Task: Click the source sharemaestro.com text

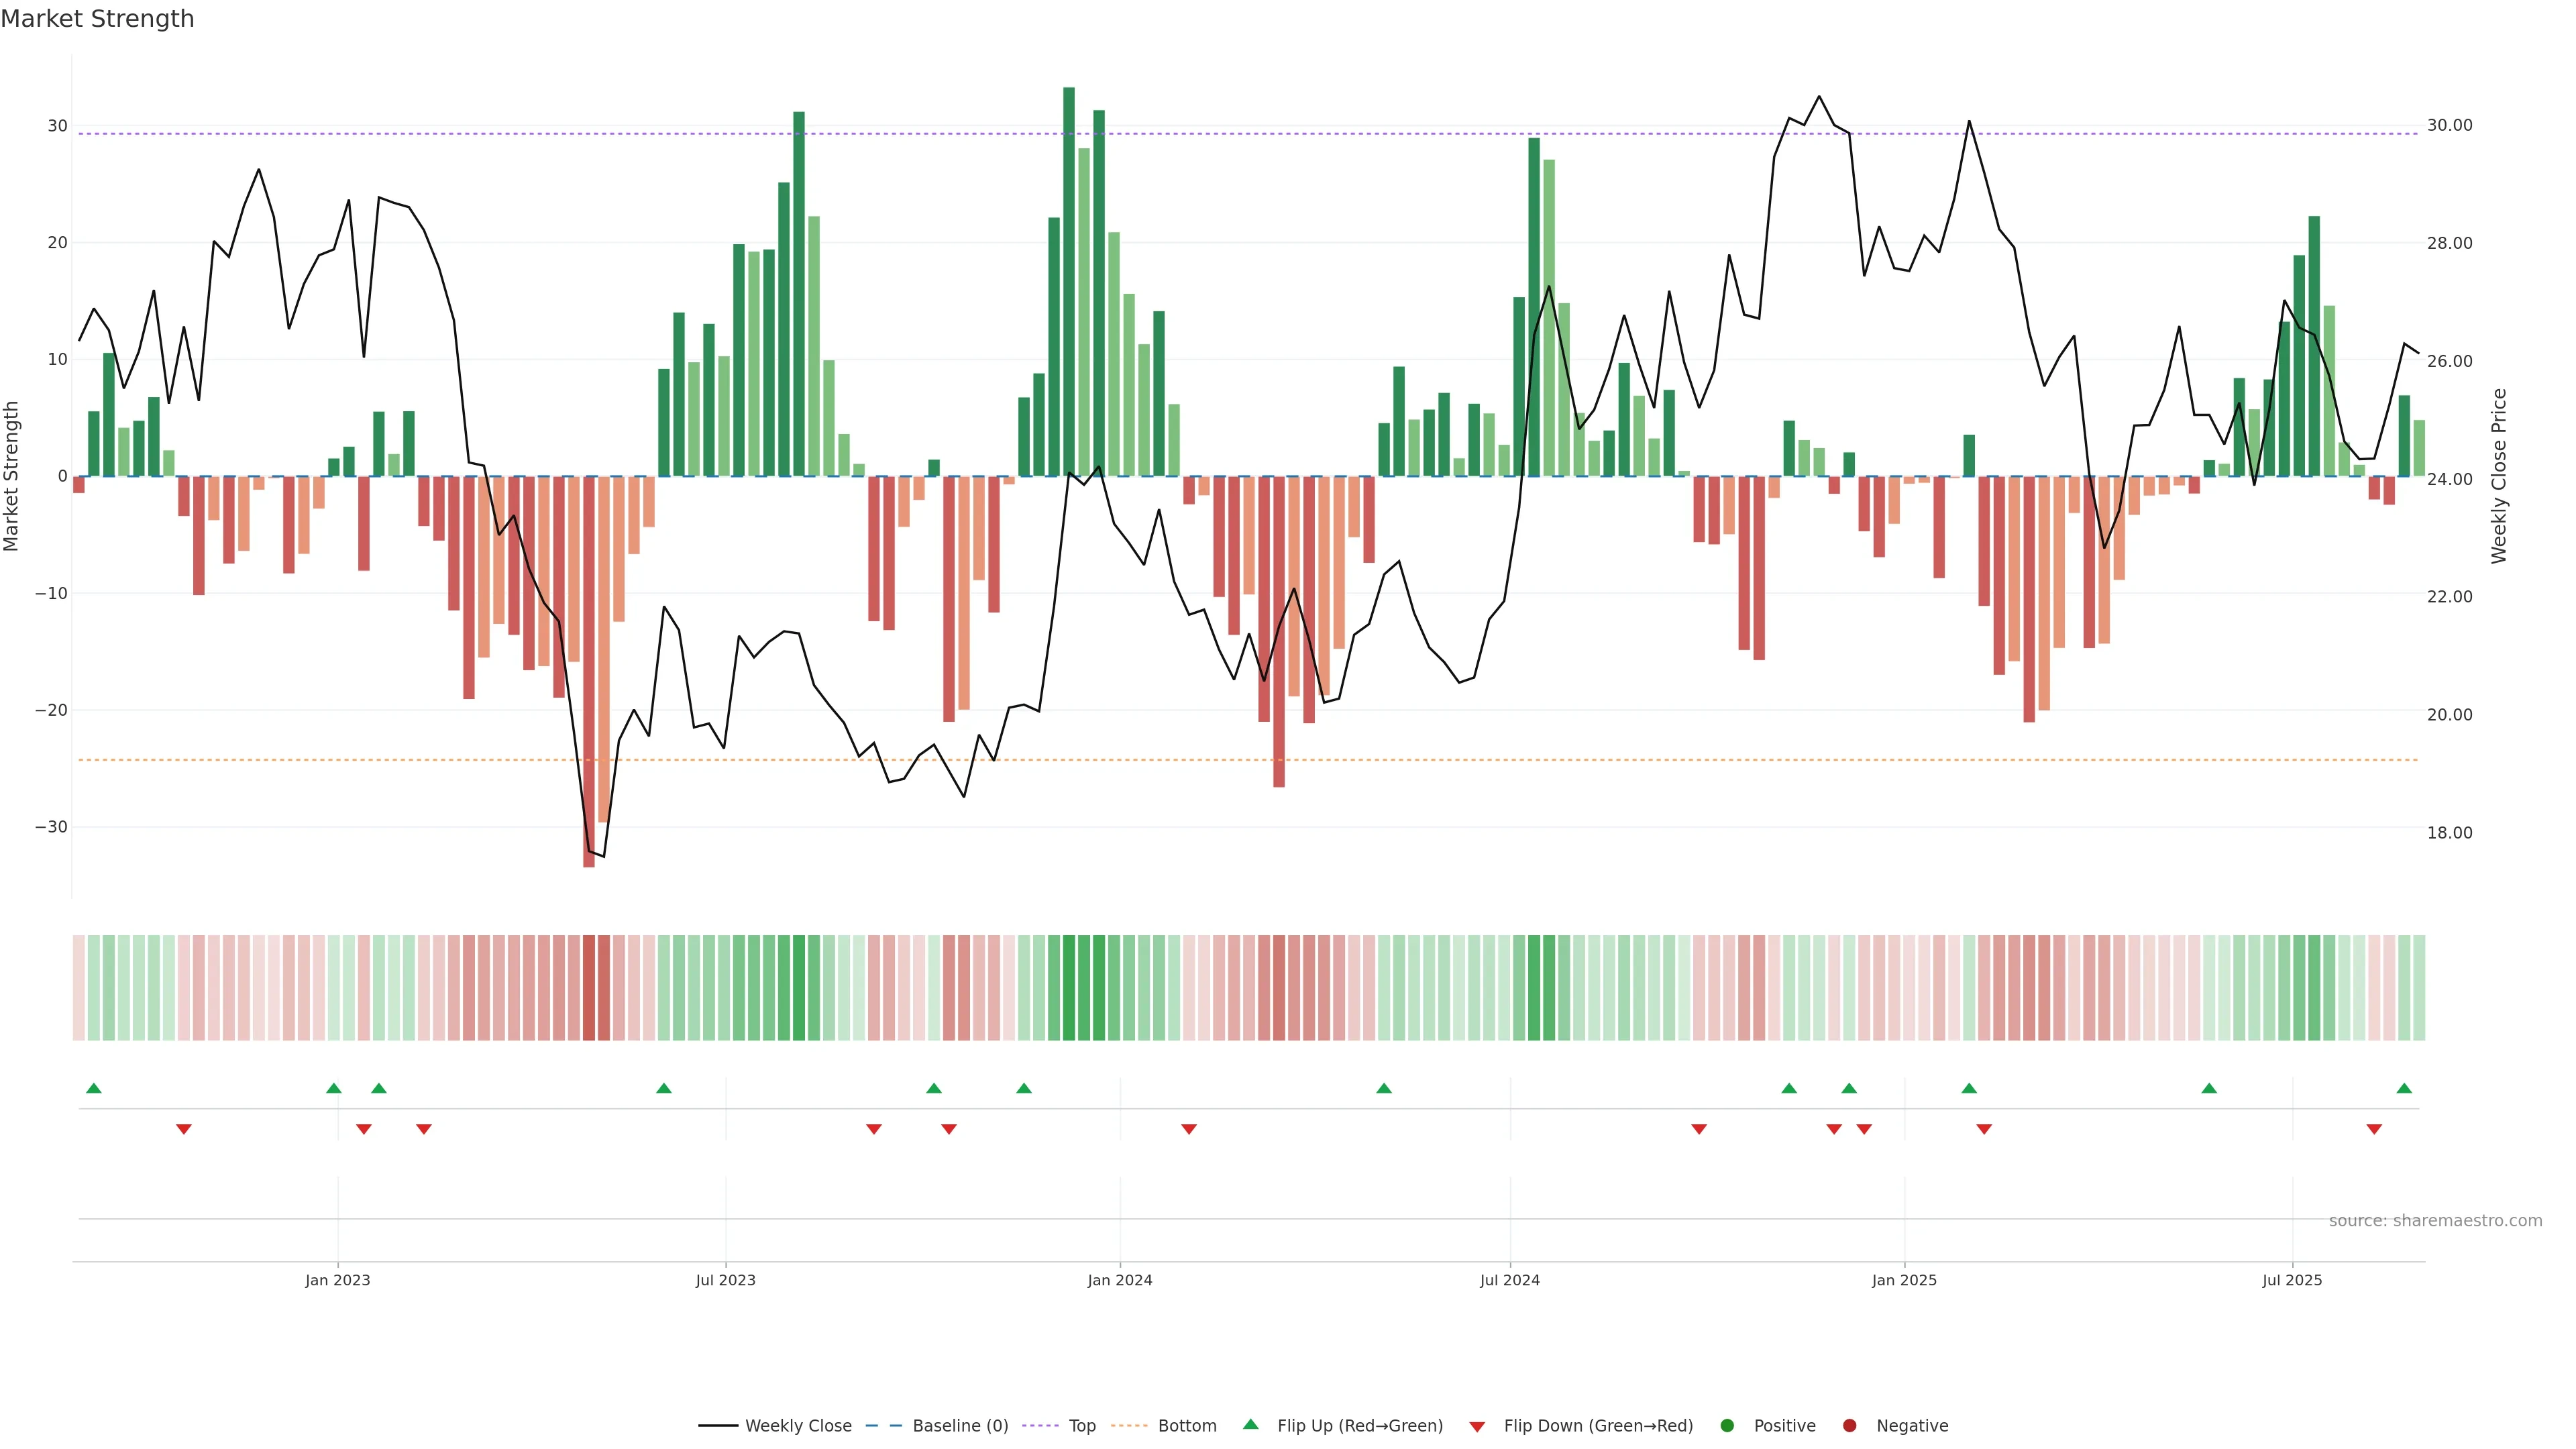Action: pyautogui.click(x=2435, y=1221)
